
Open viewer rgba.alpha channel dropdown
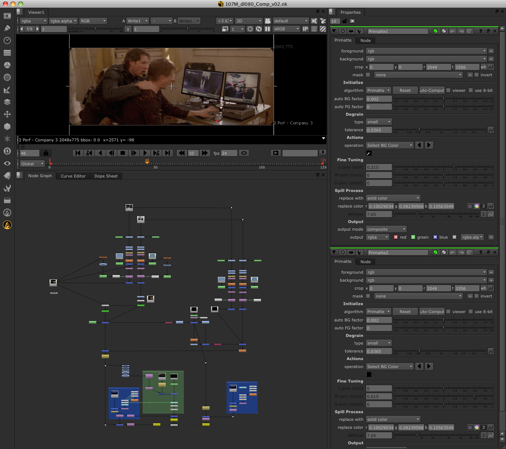click(x=63, y=21)
